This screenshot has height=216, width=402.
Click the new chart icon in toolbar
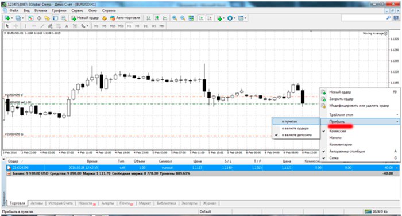point(7,18)
